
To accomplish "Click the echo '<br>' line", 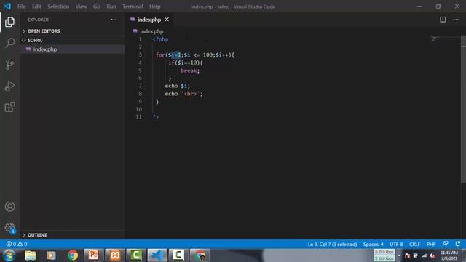I will 183,94.
